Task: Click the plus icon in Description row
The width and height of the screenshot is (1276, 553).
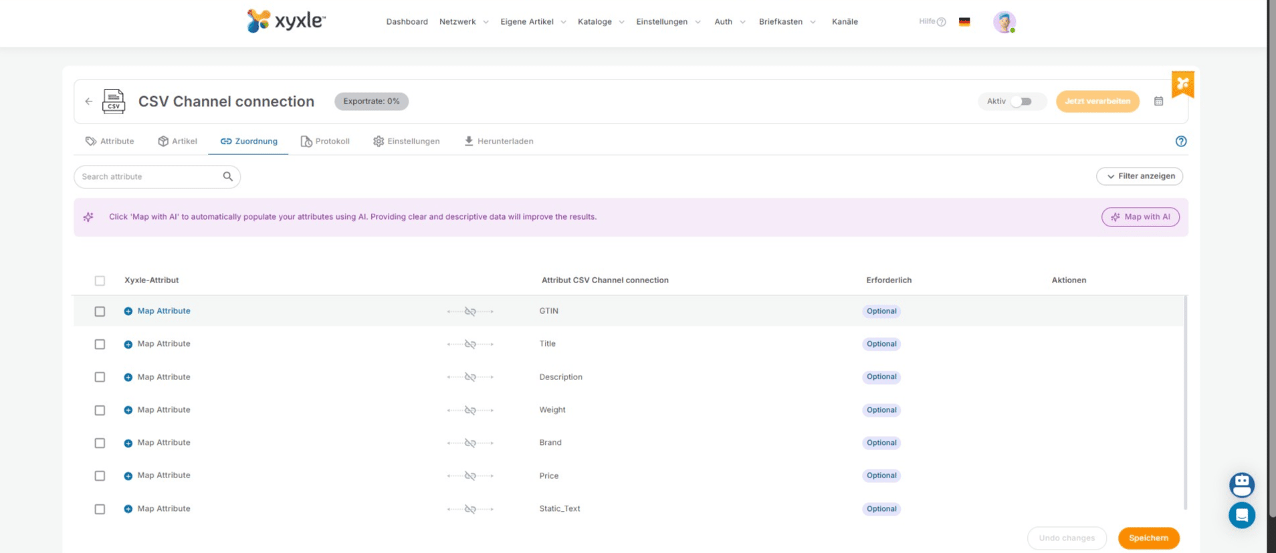Action: click(128, 377)
